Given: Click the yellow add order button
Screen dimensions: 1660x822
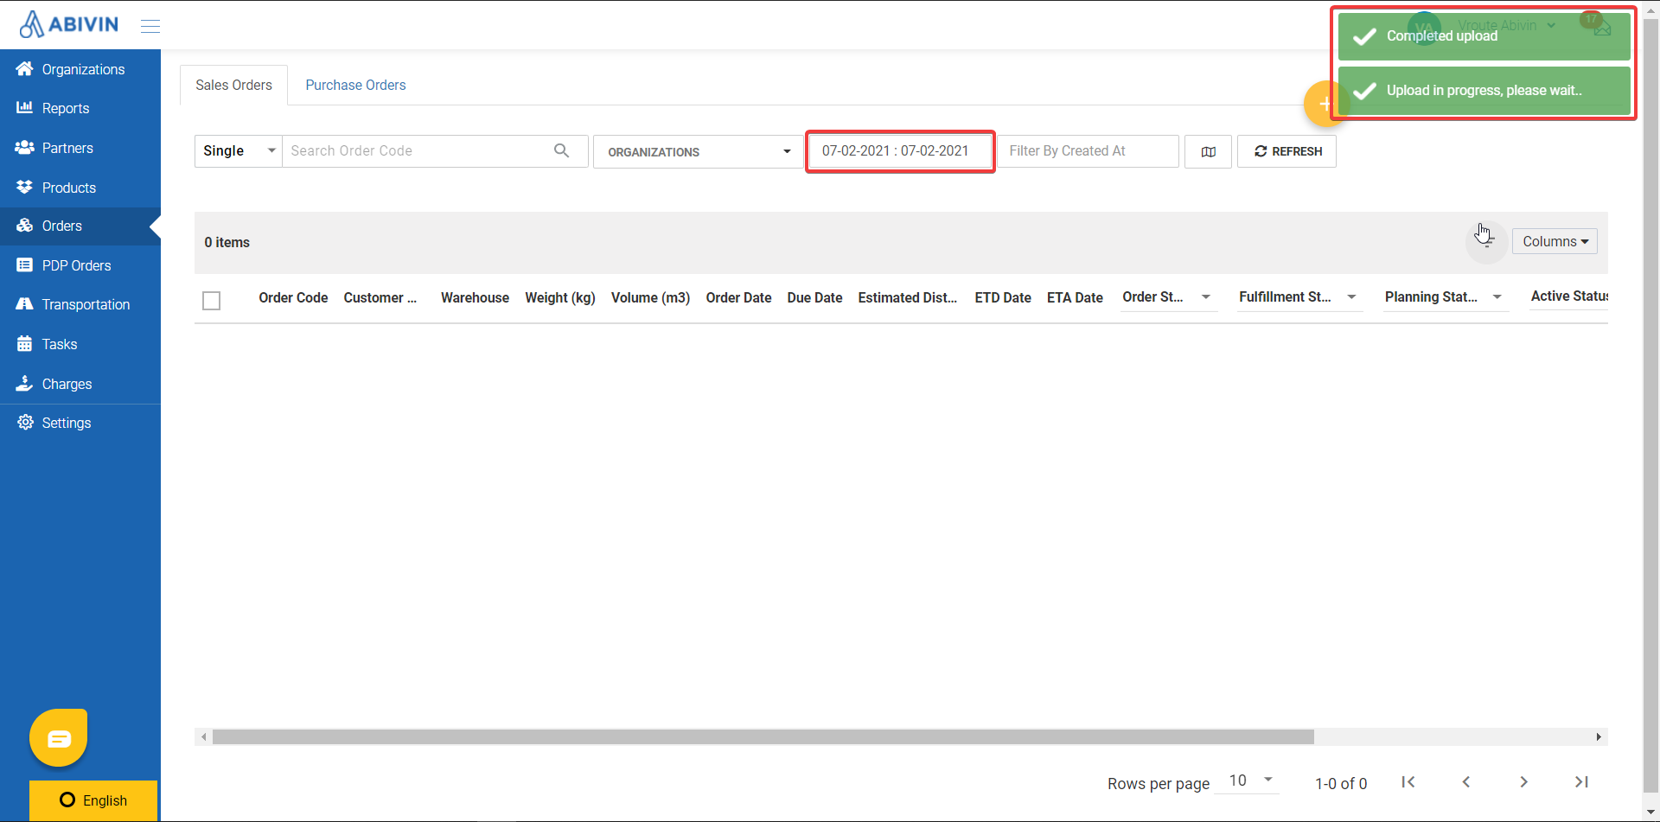Looking at the screenshot, I should (1321, 104).
